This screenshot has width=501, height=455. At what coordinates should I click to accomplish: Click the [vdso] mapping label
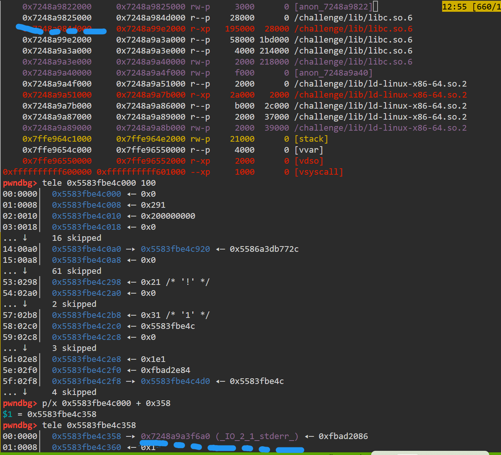[309, 161]
